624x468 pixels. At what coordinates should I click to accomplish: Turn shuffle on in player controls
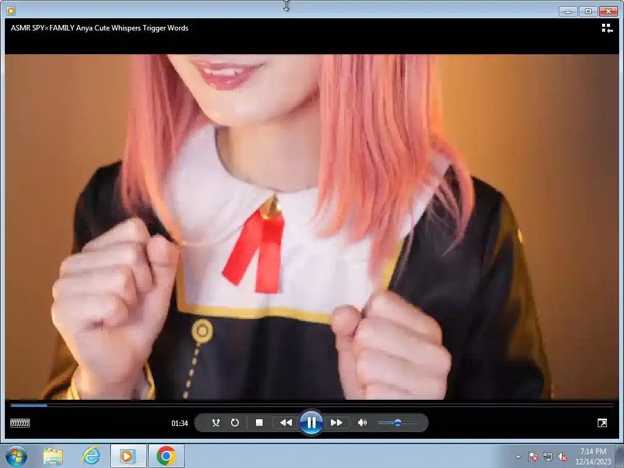pos(216,423)
